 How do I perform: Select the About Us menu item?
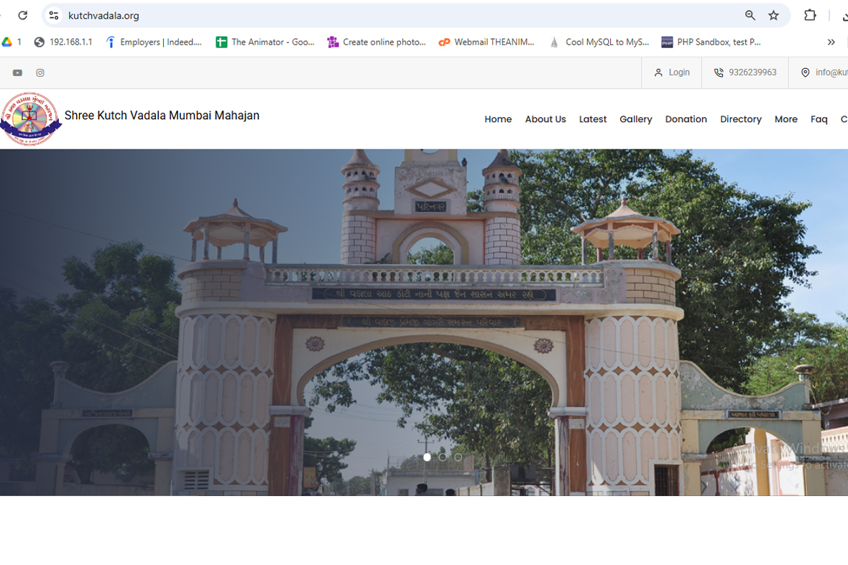(x=545, y=119)
